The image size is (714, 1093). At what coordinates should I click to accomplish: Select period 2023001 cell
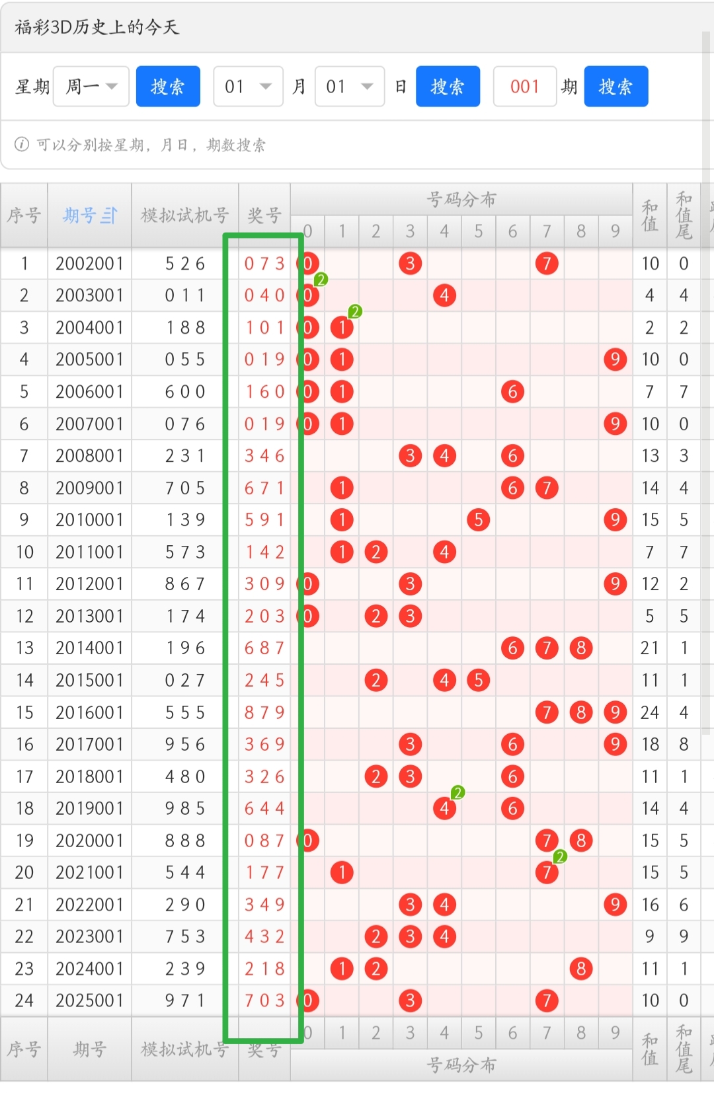click(x=90, y=936)
